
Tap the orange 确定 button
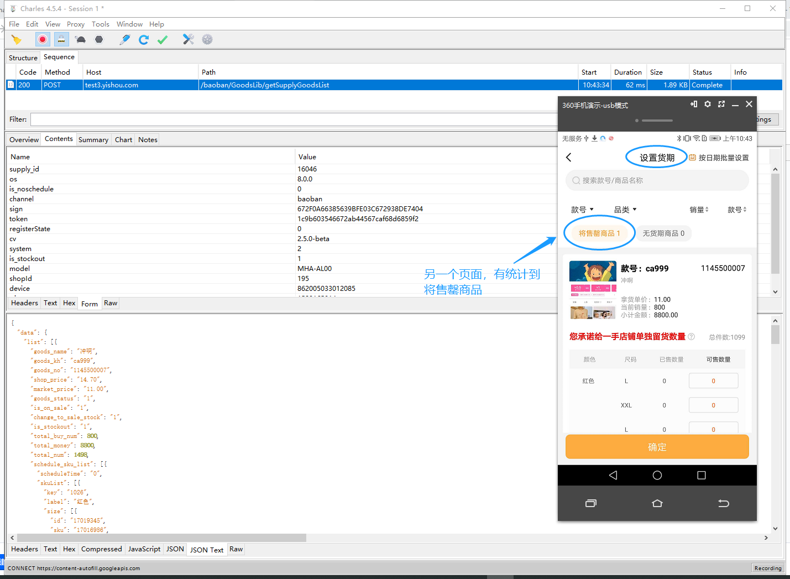coord(657,447)
